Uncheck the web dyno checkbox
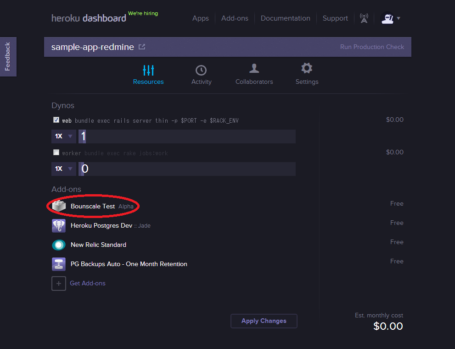The width and height of the screenshot is (455, 349). pyautogui.click(x=56, y=120)
